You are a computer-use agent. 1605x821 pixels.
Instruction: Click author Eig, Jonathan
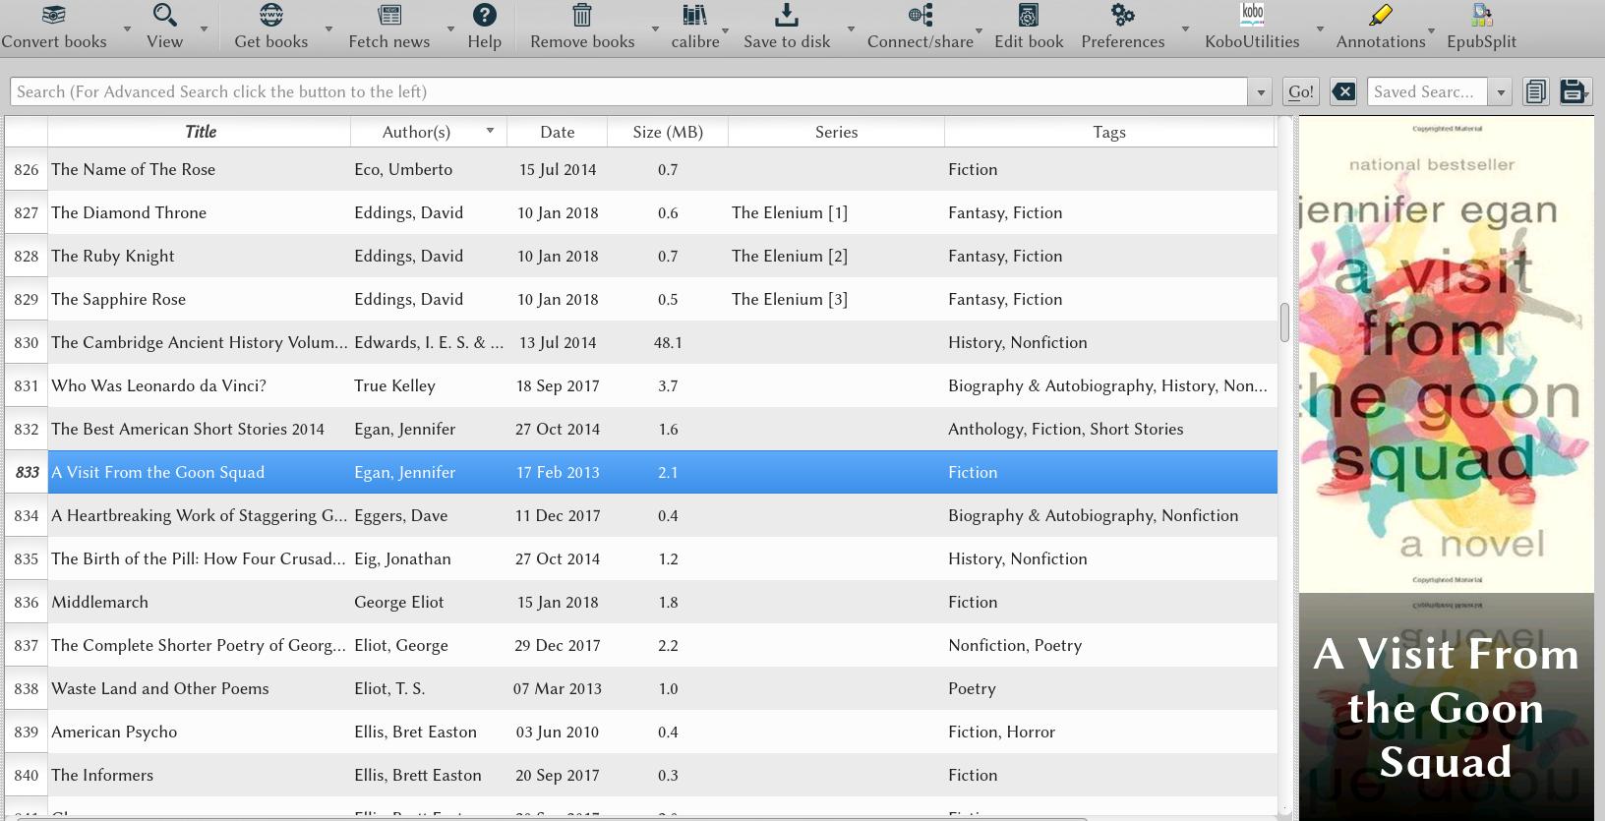click(402, 558)
